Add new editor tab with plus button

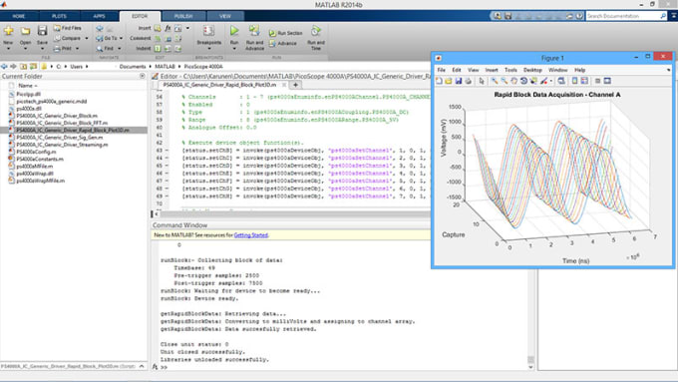tap(295, 85)
